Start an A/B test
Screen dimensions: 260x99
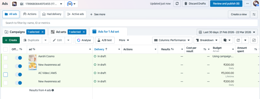tap(105, 40)
